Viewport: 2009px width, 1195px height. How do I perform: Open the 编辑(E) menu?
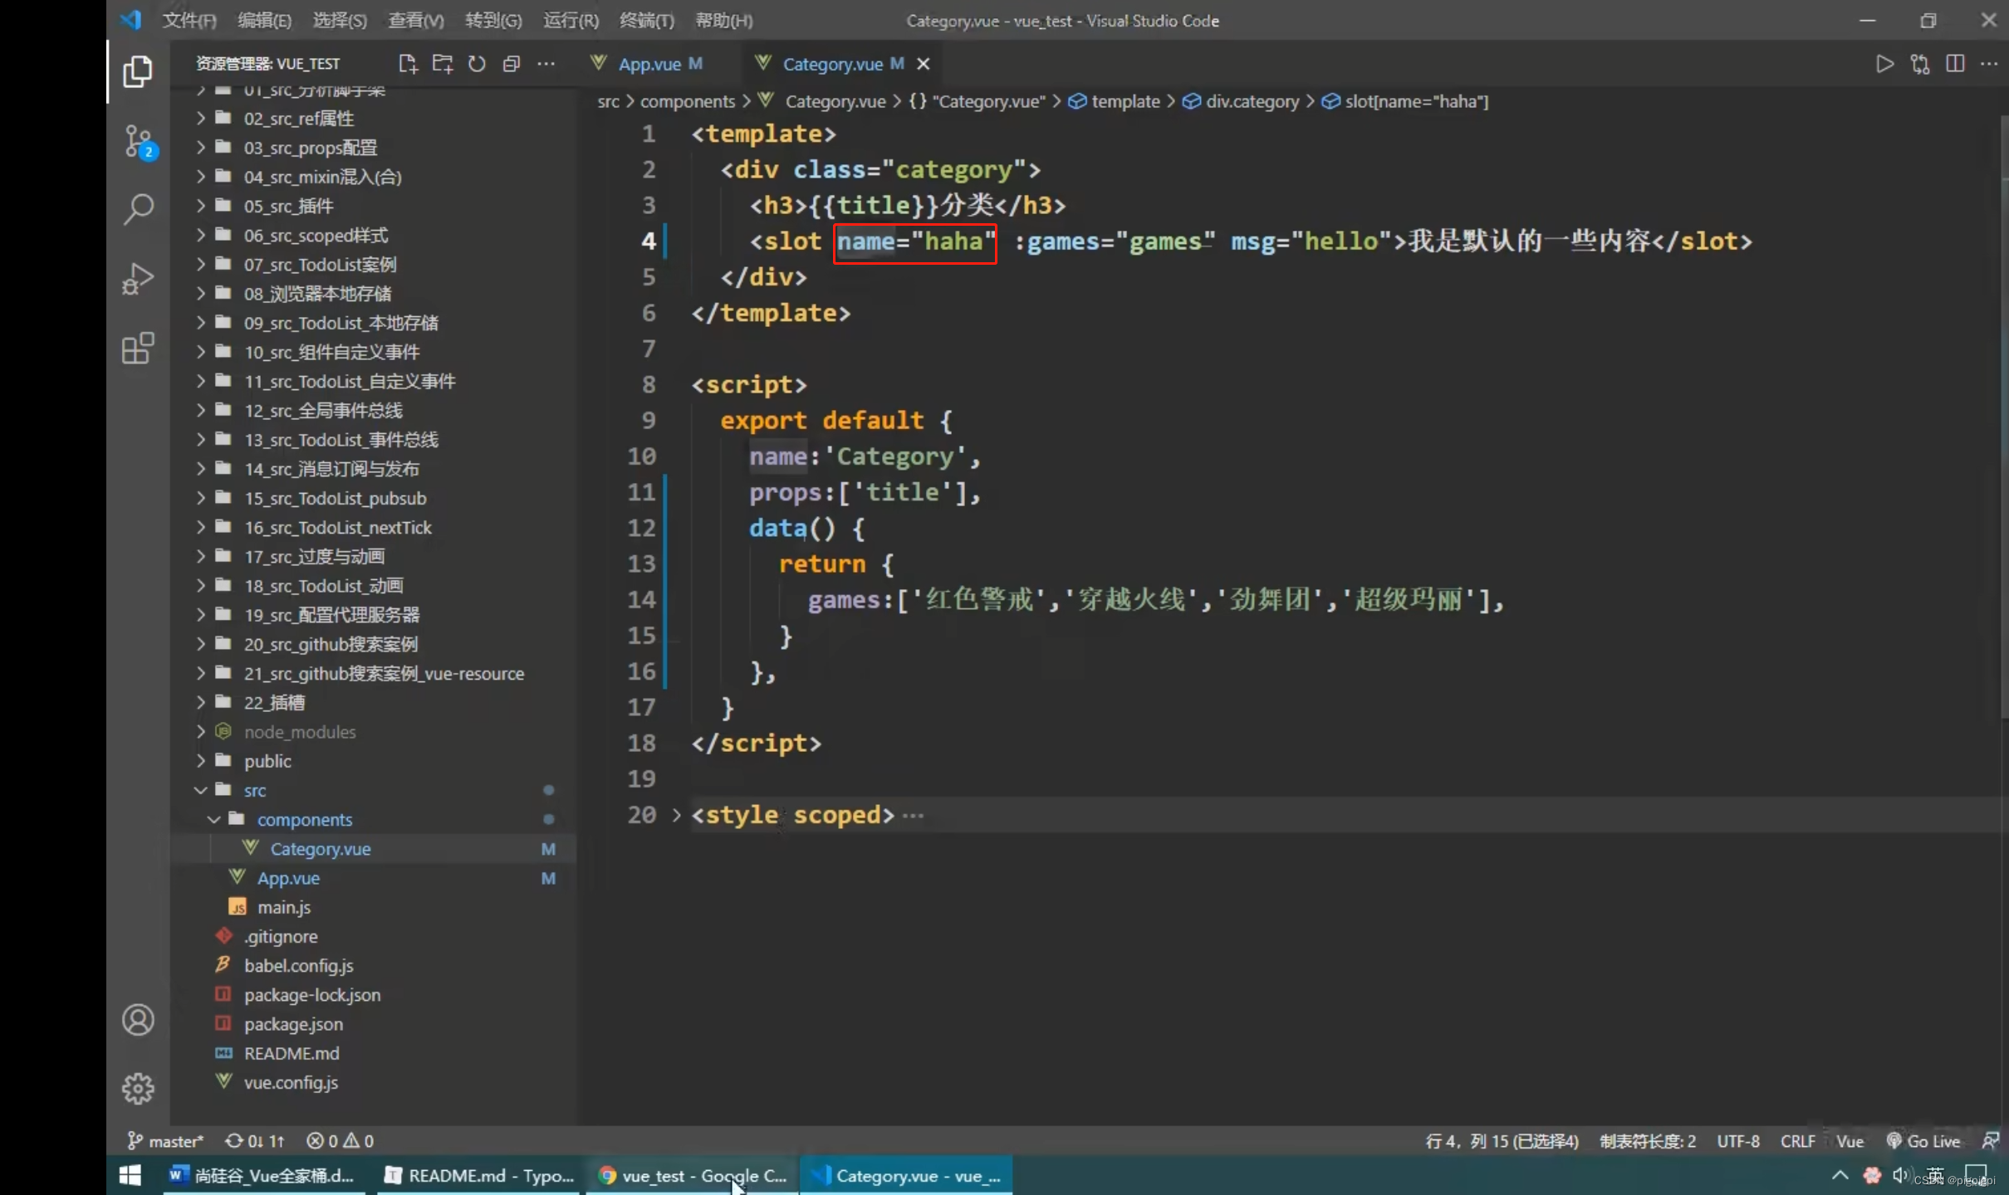pos(264,20)
